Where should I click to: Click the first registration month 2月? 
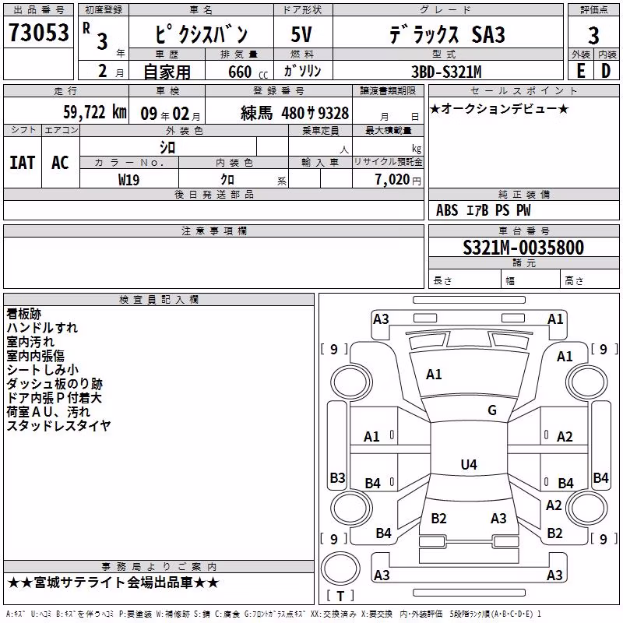tap(111, 72)
